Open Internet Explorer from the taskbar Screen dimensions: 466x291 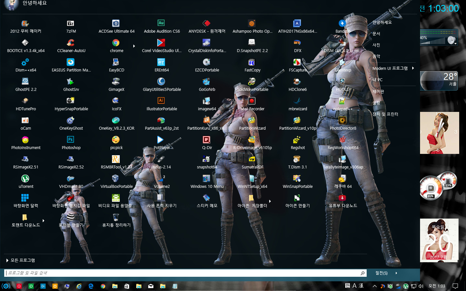click(79, 286)
